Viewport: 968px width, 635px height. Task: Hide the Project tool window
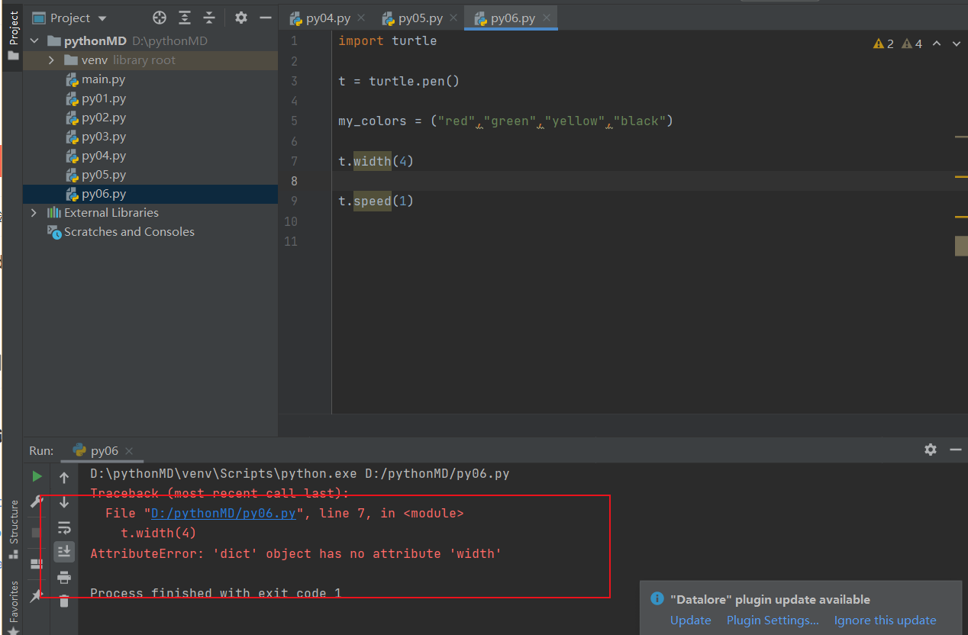(266, 18)
